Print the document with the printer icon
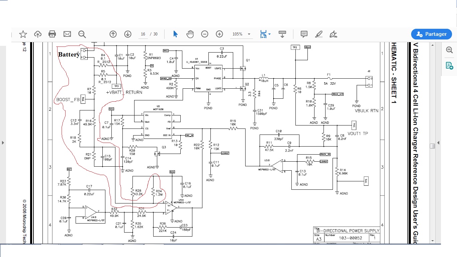 tap(52, 34)
